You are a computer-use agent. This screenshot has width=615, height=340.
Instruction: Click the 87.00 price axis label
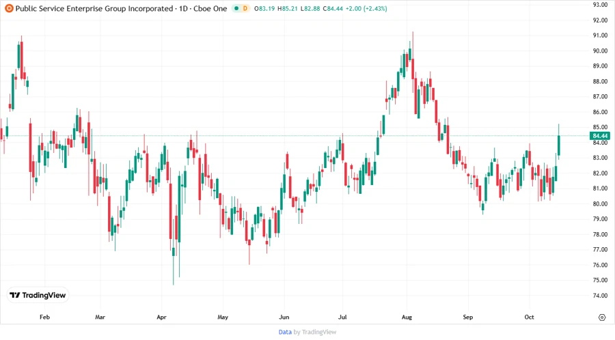600,97
